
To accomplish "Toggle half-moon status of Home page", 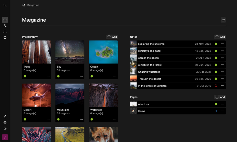I will [x=216, y=111].
